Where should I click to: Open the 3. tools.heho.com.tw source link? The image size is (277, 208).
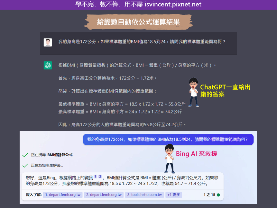pyautogui.click(x=144, y=195)
